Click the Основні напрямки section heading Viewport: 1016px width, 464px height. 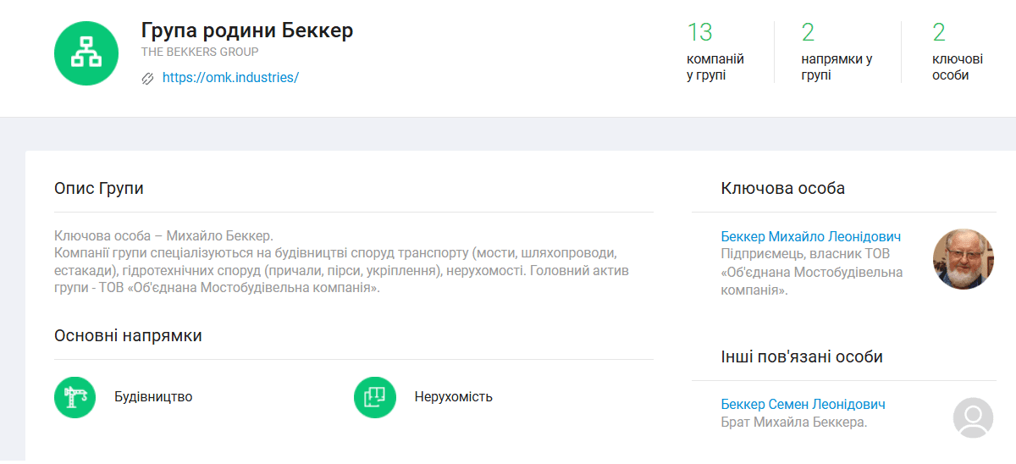click(128, 335)
